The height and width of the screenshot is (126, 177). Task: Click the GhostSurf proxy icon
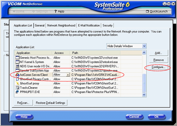tap(17, 83)
